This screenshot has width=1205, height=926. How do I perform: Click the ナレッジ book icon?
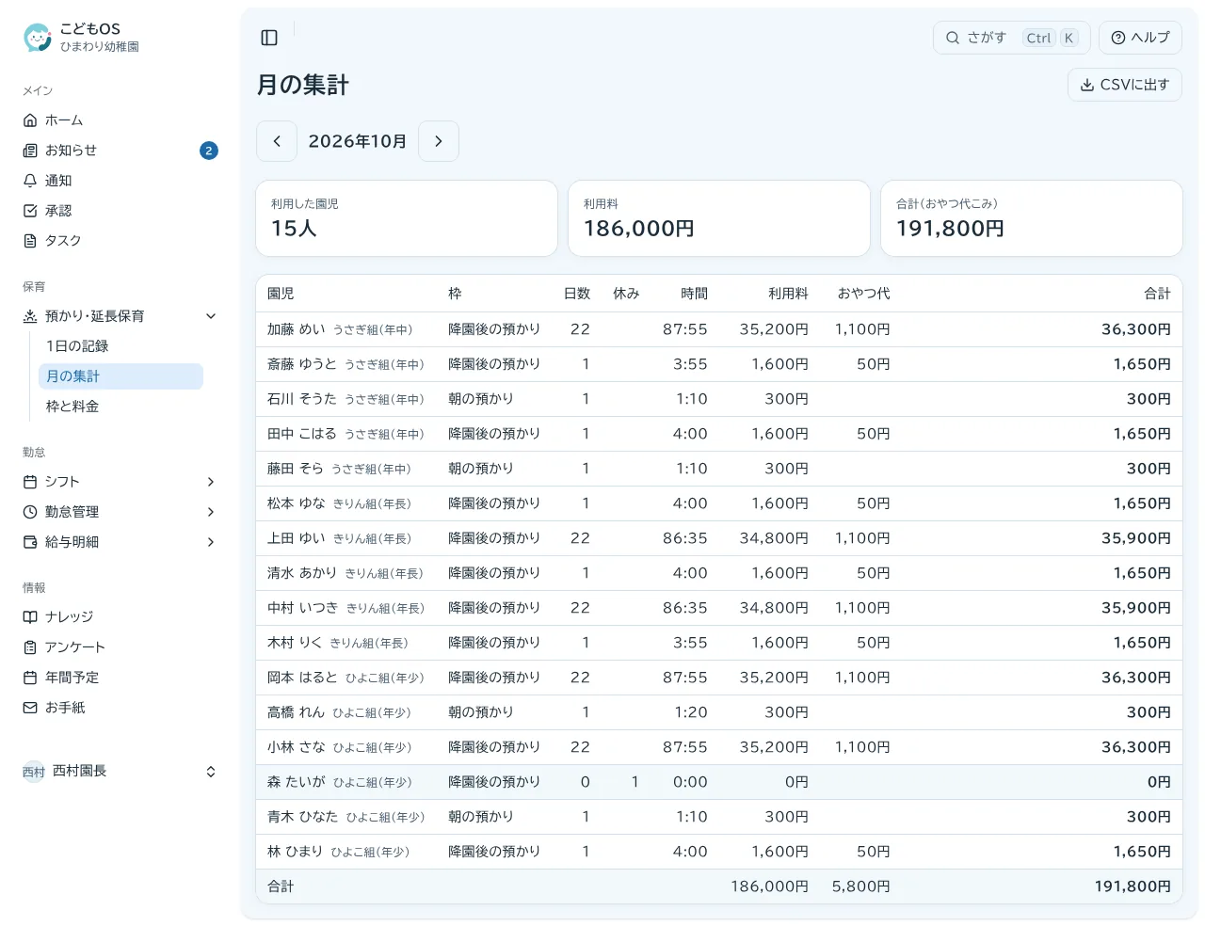[30, 617]
